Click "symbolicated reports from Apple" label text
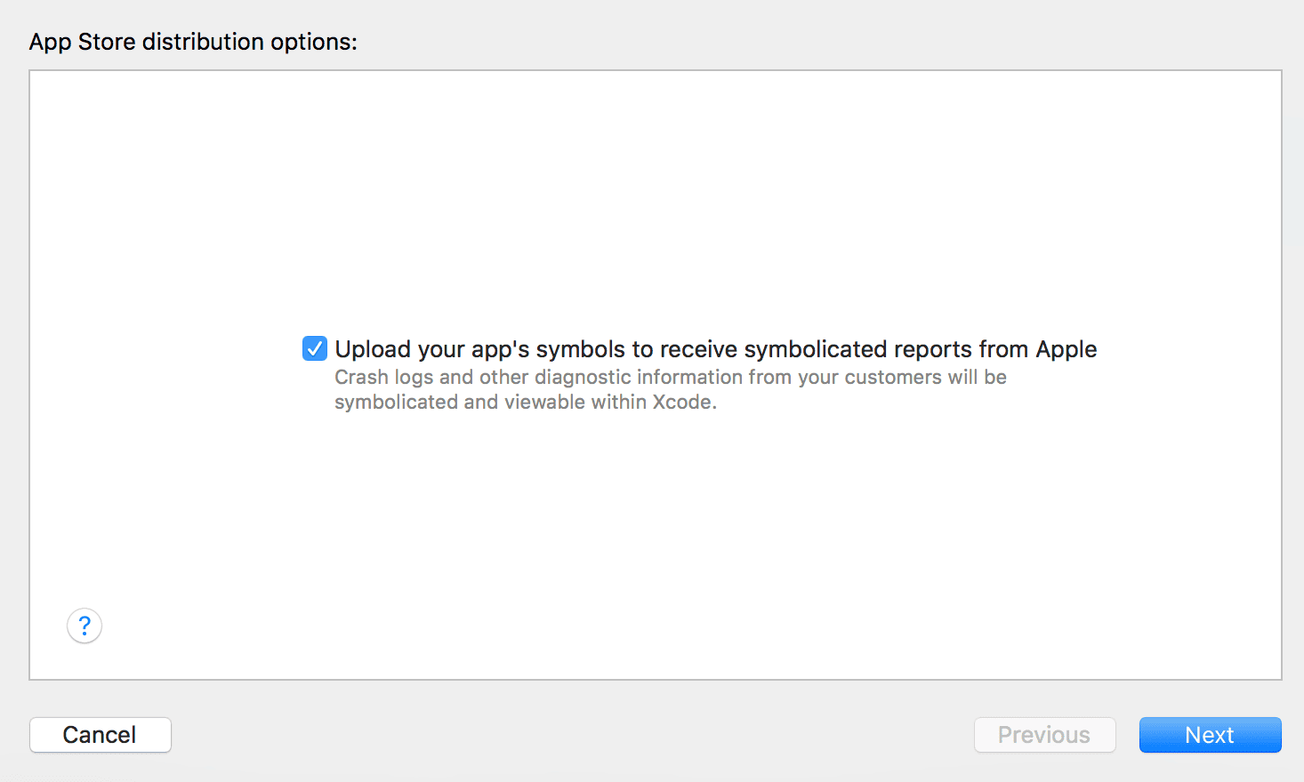Viewport: 1304px width, 782px height. point(920,349)
